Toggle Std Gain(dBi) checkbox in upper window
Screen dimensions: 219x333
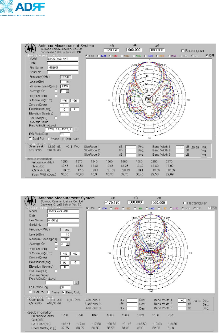pyautogui.click(x=56, y=118)
